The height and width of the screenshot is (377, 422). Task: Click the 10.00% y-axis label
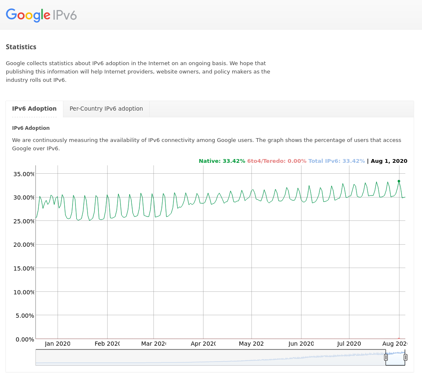24,292
